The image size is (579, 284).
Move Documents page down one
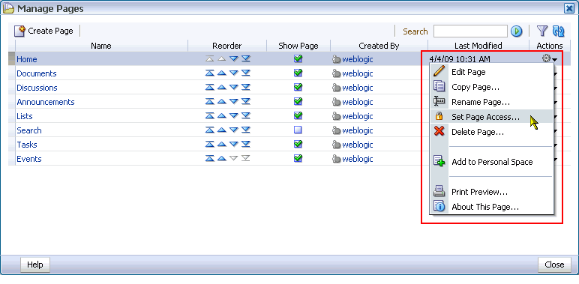click(234, 73)
